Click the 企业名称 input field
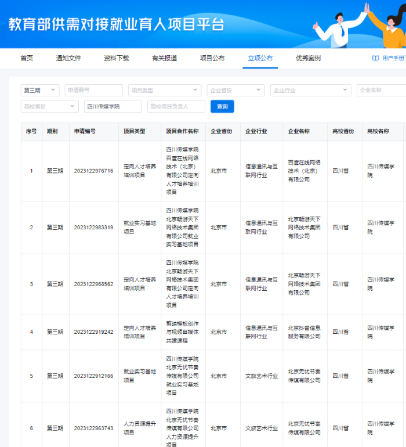 pos(380,90)
